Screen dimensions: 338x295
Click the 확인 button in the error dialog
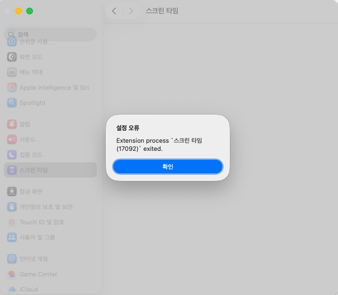point(167,167)
